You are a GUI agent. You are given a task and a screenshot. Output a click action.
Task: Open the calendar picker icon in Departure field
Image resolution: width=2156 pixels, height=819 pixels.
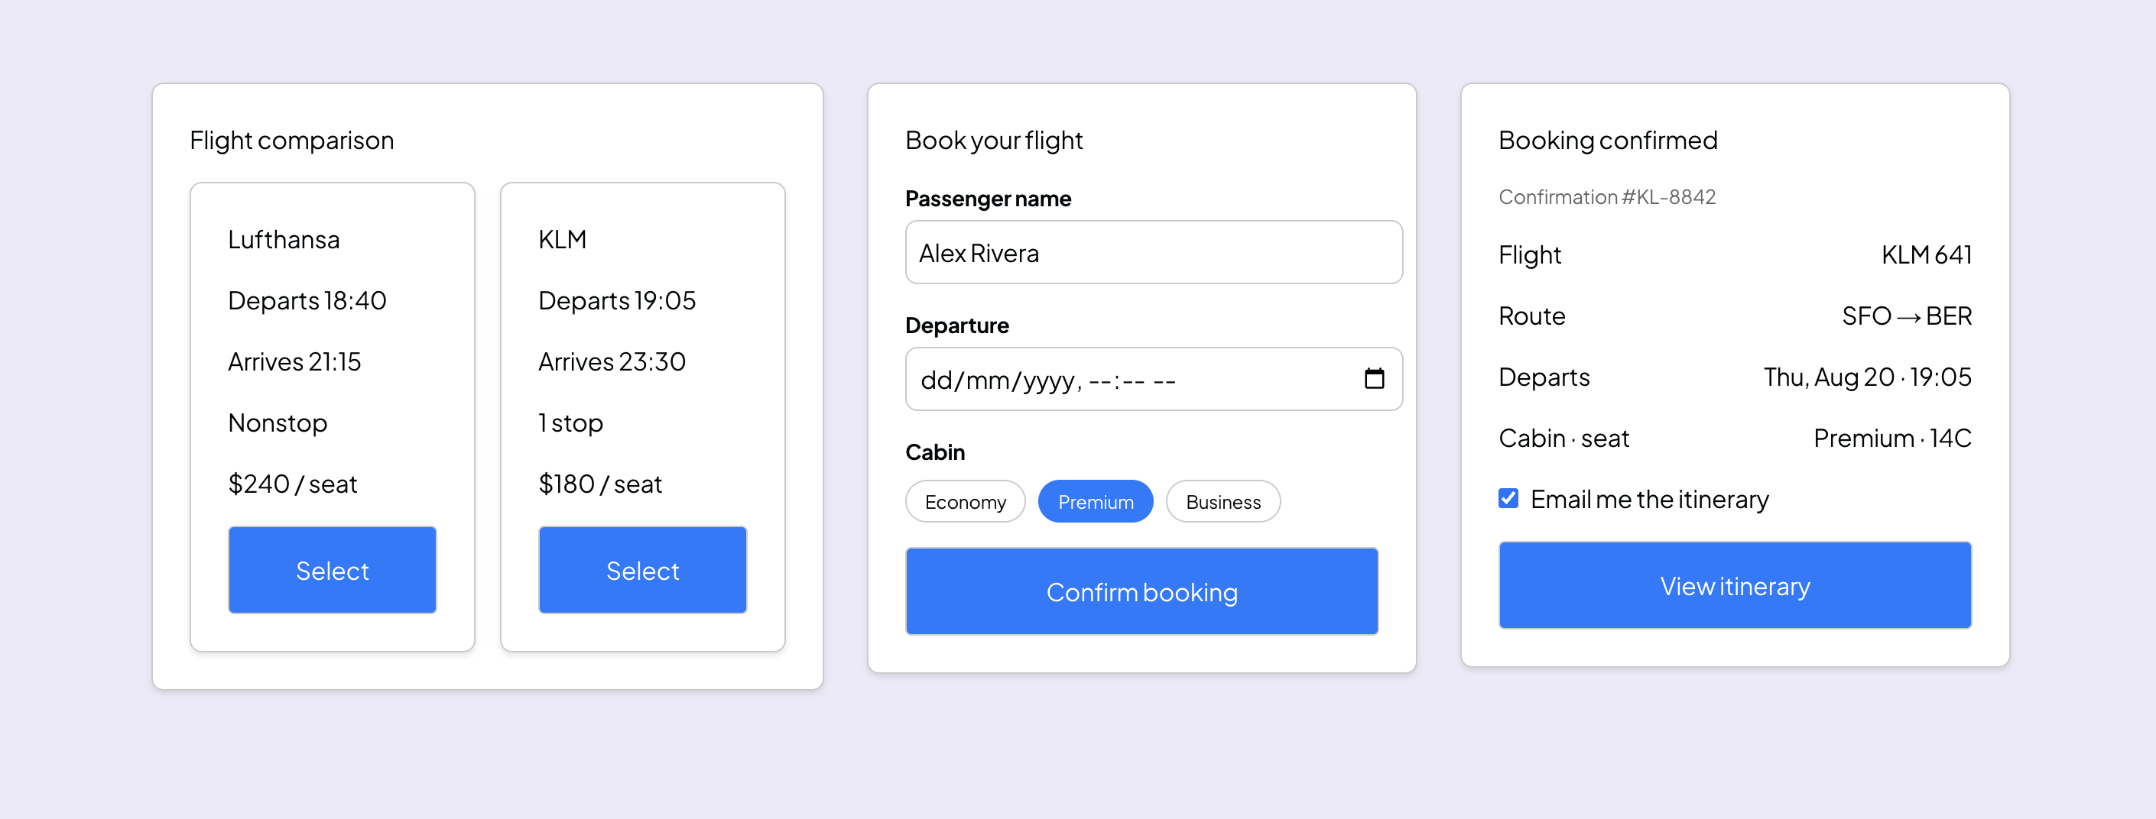(x=1375, y=379)
